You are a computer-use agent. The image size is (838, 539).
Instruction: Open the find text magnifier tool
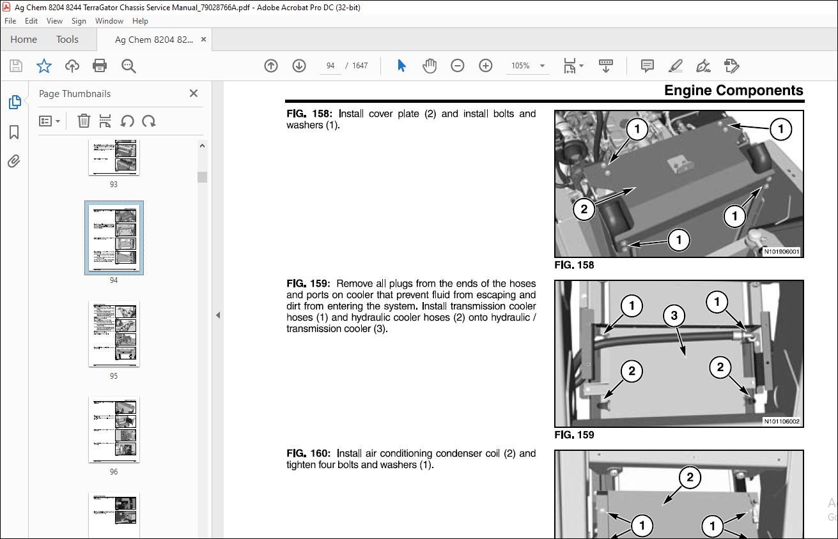[x=128, y=66]
